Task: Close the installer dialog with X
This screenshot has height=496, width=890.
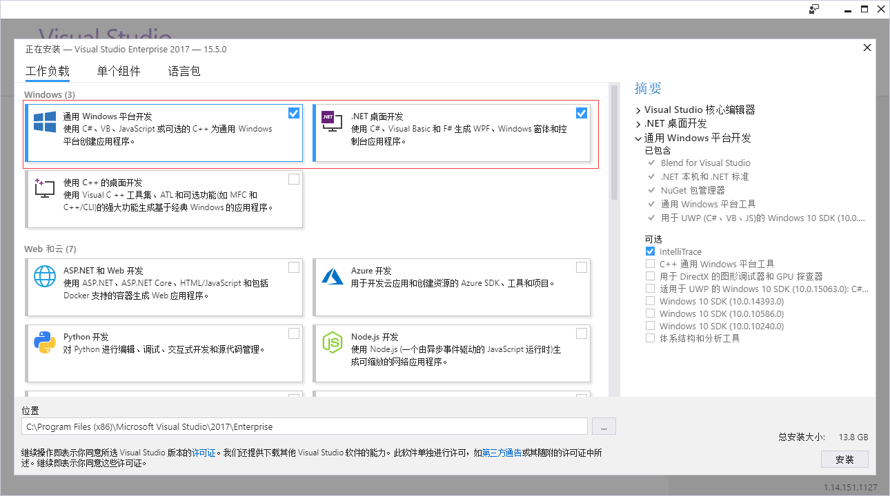Action: (867, 48)
